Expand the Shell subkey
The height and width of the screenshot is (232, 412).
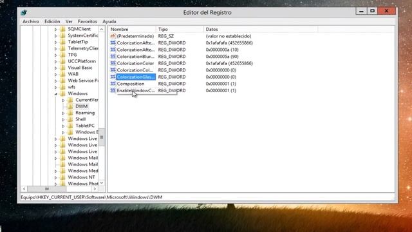(63, 120)
